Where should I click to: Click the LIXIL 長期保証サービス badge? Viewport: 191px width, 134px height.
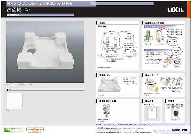35,130
